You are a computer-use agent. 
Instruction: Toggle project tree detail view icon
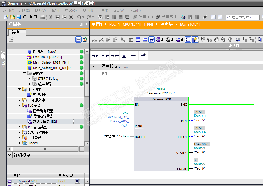point(78,40)
